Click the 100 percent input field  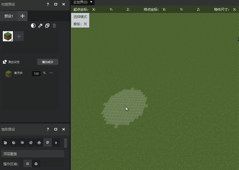36,74
